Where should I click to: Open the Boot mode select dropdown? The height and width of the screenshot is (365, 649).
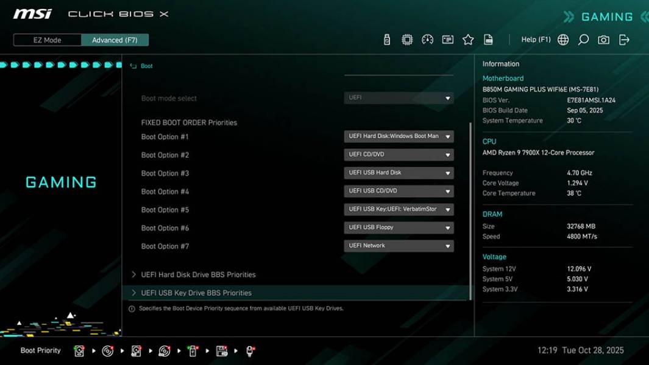coord(399,97)
